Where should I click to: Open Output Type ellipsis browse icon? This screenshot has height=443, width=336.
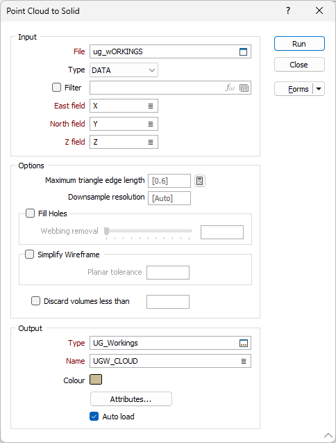point(244,344)
